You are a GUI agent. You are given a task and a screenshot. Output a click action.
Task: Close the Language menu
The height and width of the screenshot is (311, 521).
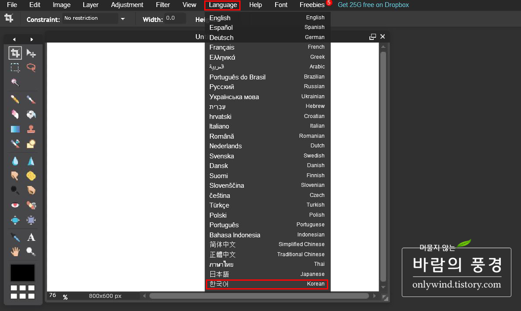pyautogui.click(x=223, y=5)
